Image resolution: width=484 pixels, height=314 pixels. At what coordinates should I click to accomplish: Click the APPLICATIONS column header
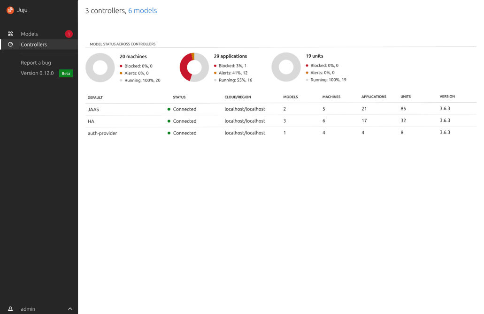[x=374, y=97]
